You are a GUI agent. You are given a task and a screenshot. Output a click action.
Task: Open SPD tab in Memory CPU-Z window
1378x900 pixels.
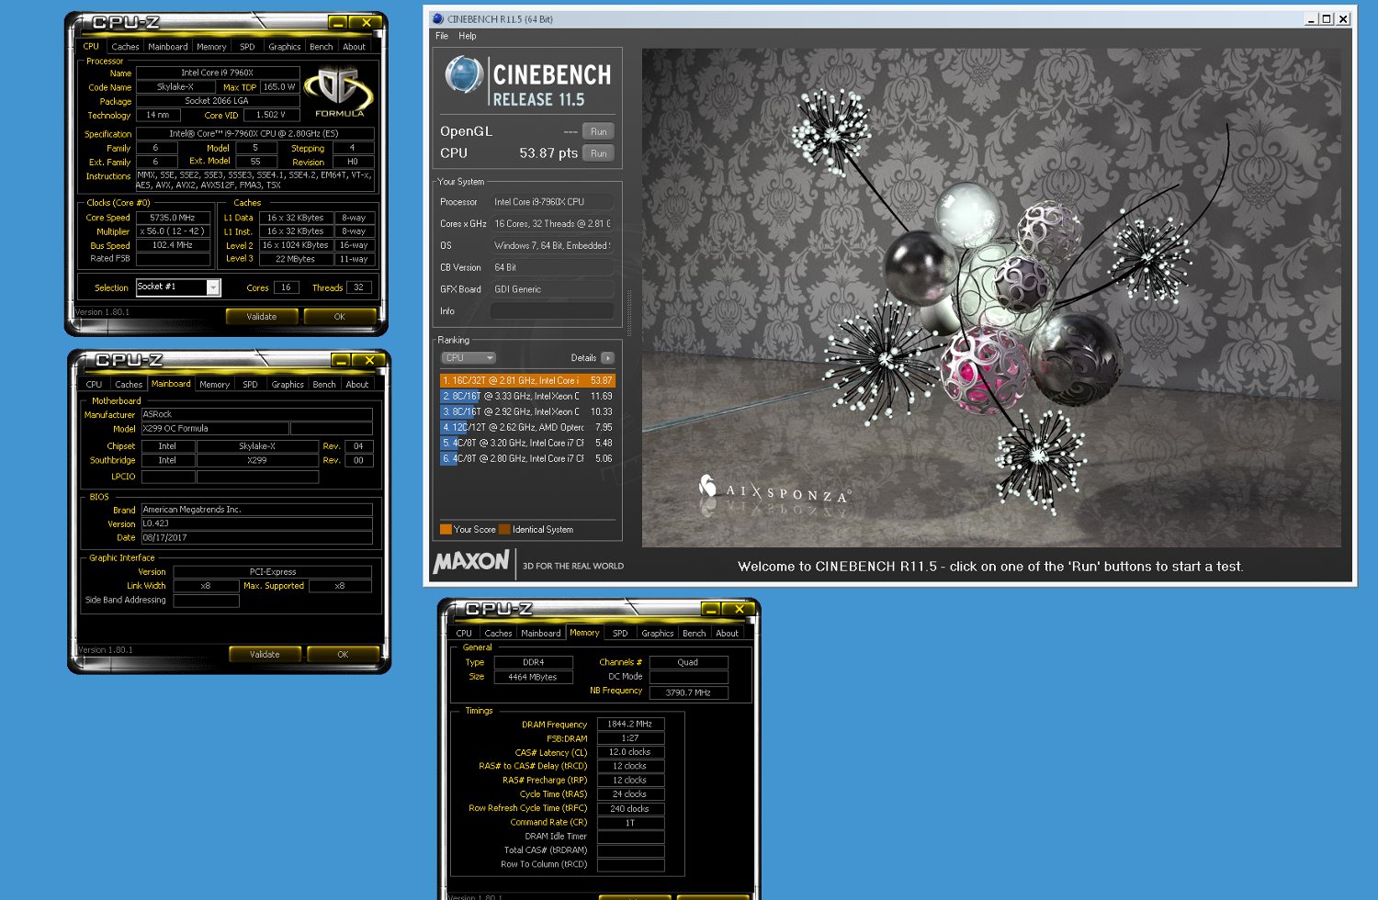coord(620,634)
